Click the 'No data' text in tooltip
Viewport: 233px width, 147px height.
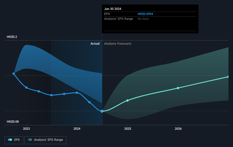143,19
